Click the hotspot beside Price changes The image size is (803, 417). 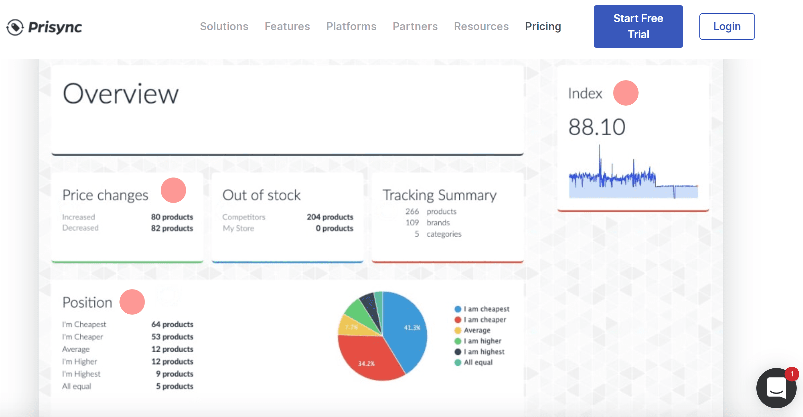(173, 190)
